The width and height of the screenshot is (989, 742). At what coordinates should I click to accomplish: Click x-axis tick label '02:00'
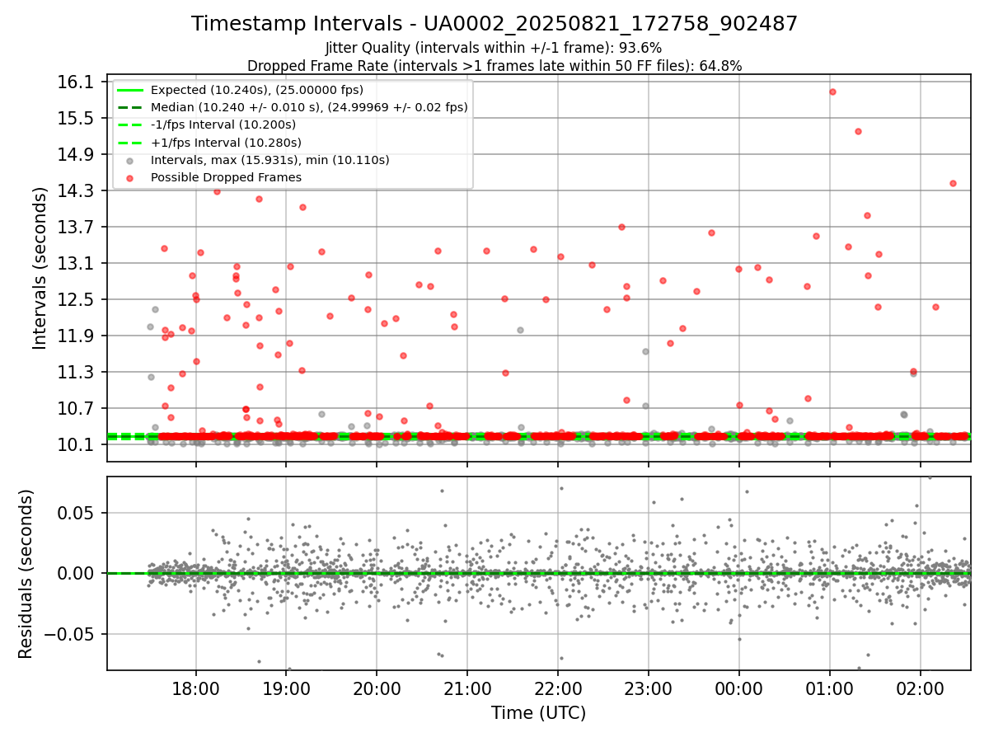[921, 688]
